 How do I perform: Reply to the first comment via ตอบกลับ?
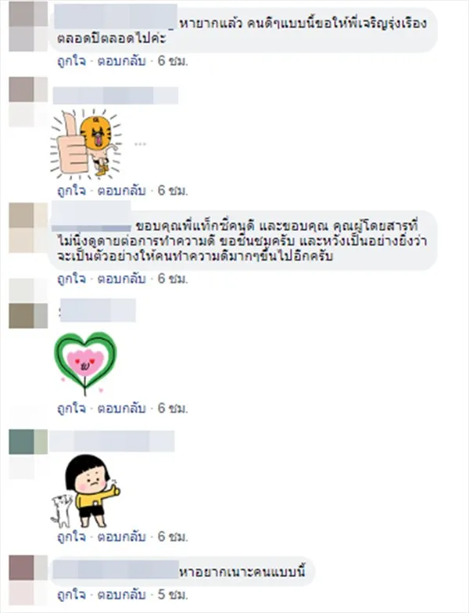[x=121, y=61]
